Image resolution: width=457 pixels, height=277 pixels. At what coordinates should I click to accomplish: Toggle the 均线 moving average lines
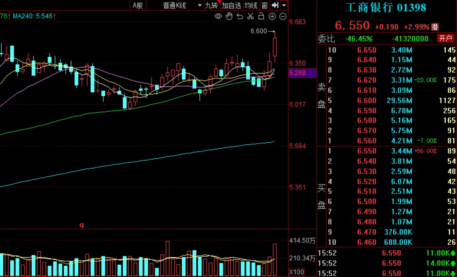pos(251,5)
